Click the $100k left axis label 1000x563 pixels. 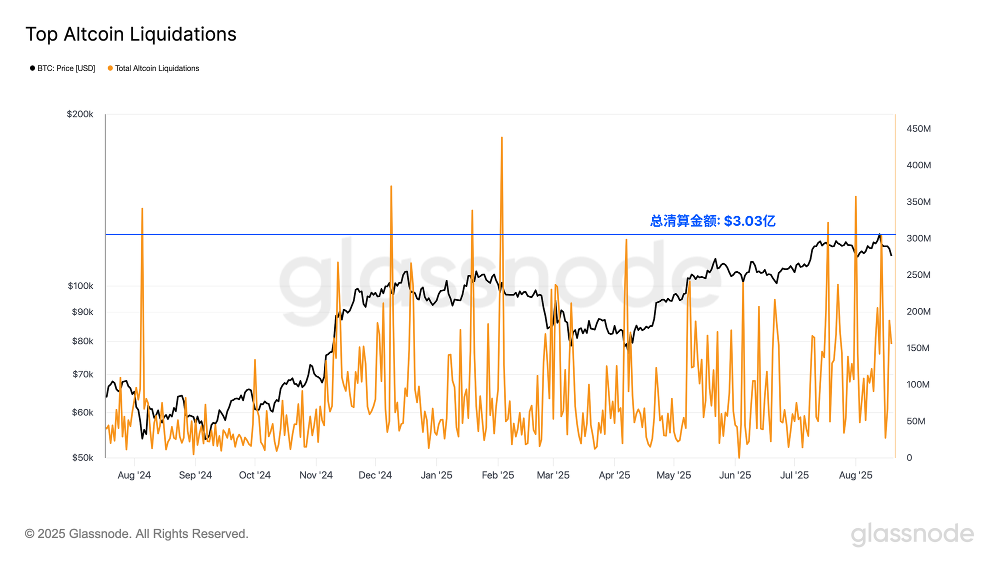point(80,286)
